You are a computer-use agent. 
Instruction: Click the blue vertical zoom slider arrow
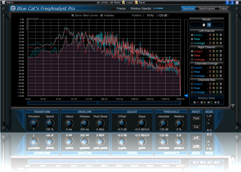coord(186,96)
